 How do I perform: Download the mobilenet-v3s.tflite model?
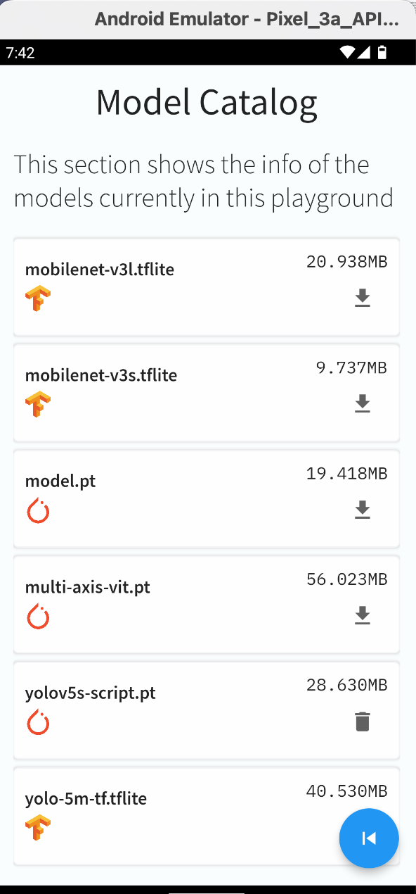click(x=362, y=404)
